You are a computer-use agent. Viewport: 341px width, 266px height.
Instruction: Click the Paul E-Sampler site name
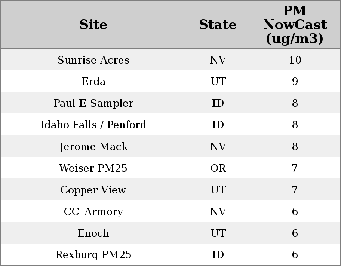click(x=93, y=103)
